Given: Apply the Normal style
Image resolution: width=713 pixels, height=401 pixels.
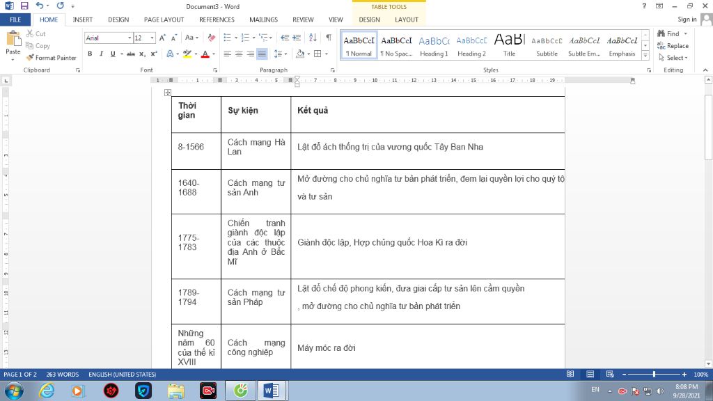Looking at the screenshot, I should point(359,45).
